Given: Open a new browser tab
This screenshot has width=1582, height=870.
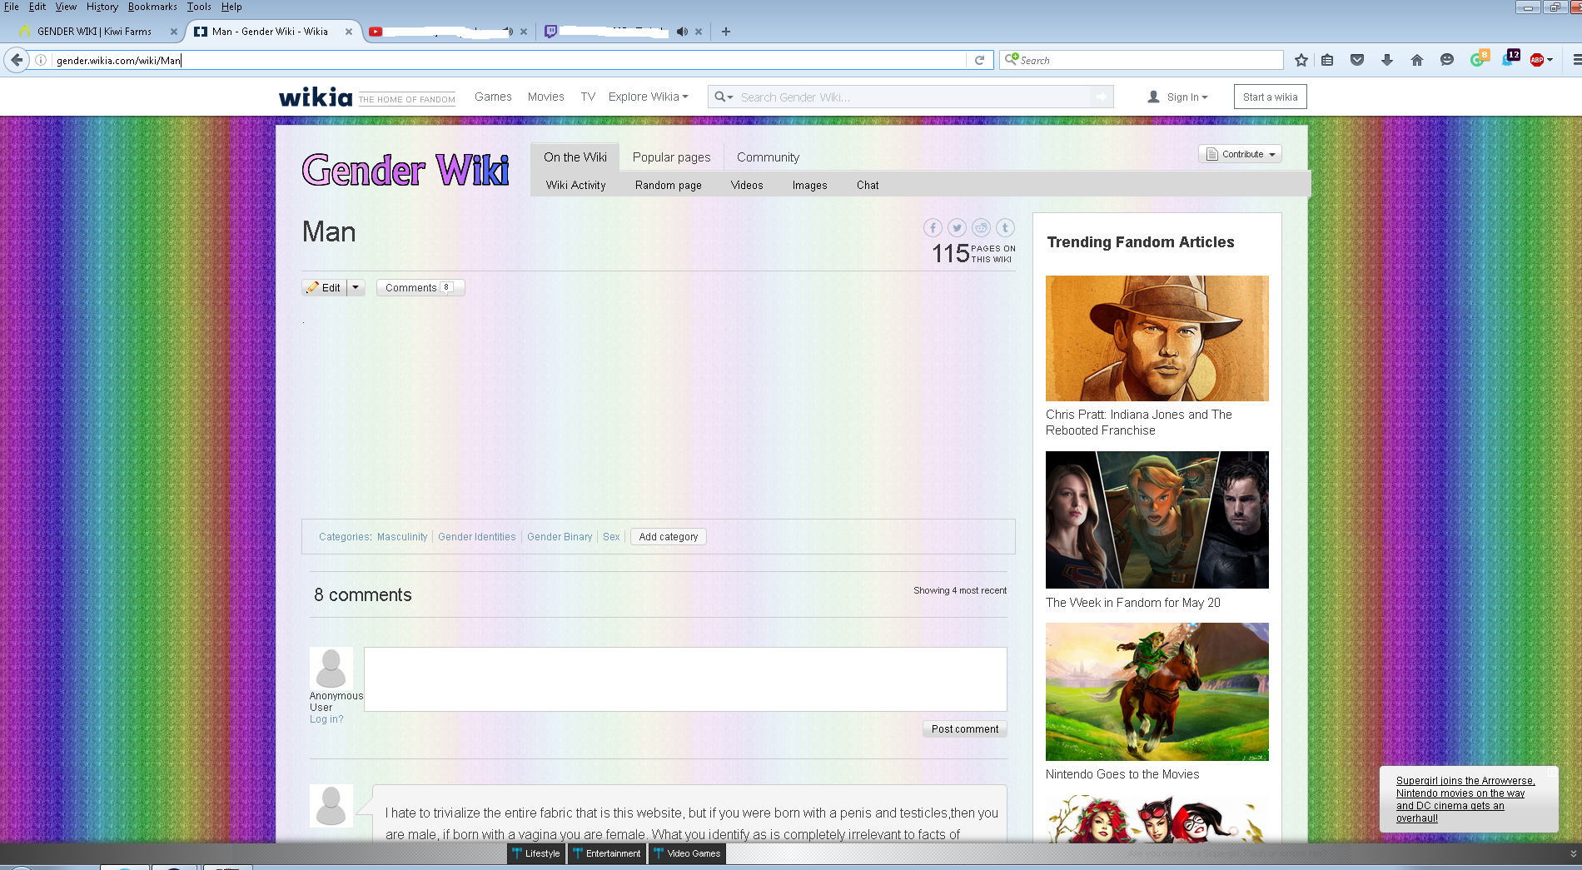Looking at the screenshot, I should 726,32.
